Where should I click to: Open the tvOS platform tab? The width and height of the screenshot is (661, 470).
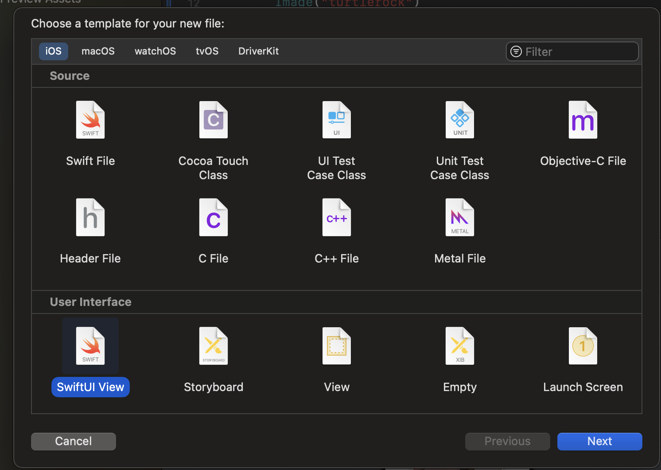point(207,51)
